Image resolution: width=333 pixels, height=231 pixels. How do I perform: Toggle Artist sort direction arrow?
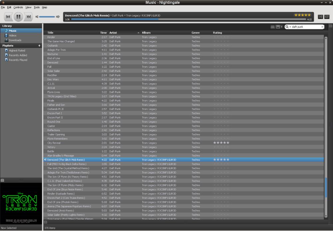(x=138, y=33)
